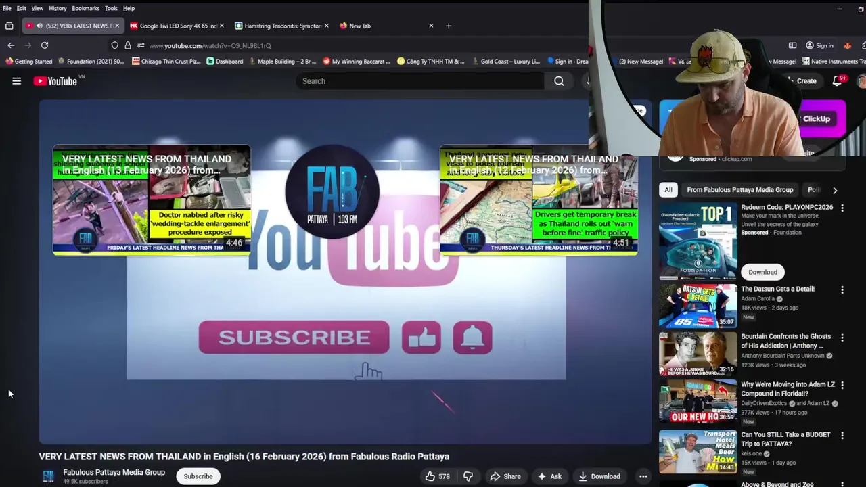The height and width of the screenshot is (487, 866).
Task: Open Fabulous Pattaya Media Group channel avatar
Action: [x=48, y=476]
